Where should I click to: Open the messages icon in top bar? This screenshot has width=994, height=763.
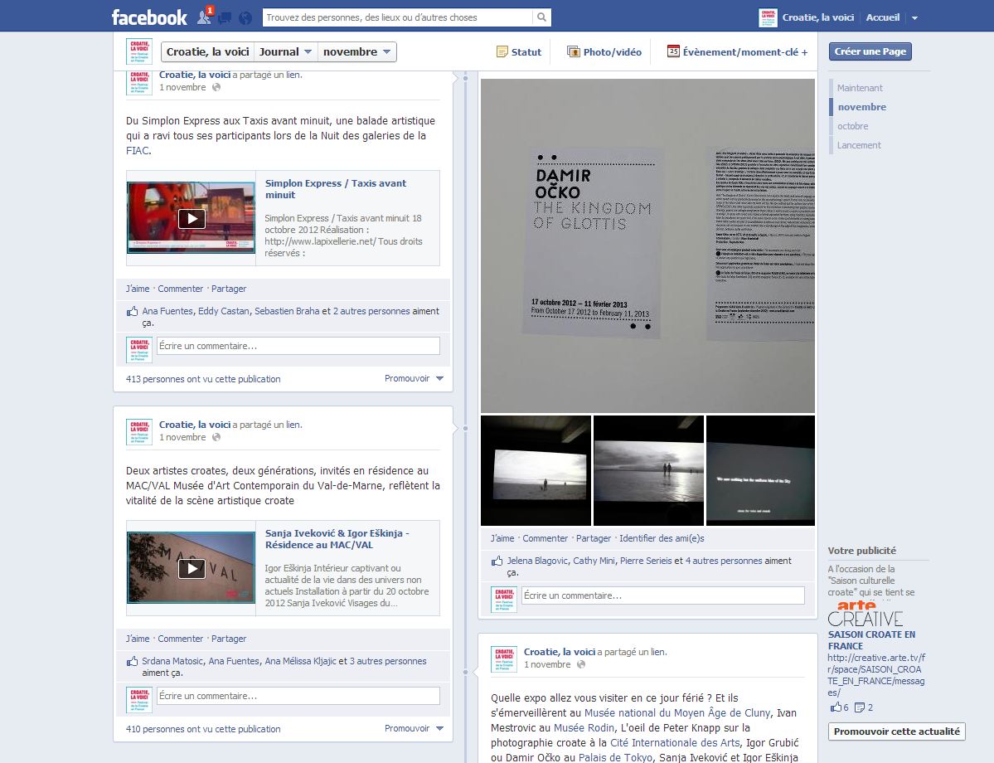tap(225, 17)
